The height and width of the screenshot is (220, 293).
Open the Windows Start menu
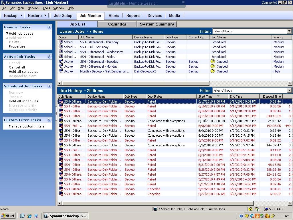coord(8,216)
